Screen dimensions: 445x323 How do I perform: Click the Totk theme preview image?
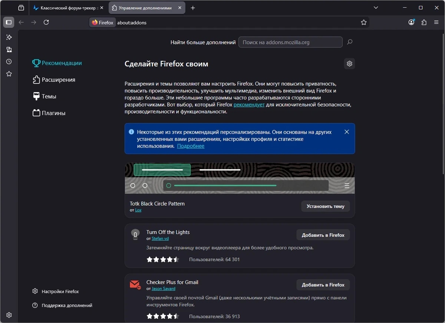coord(240,178)
